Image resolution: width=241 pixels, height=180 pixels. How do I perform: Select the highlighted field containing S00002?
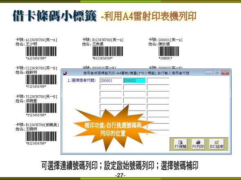134,81
